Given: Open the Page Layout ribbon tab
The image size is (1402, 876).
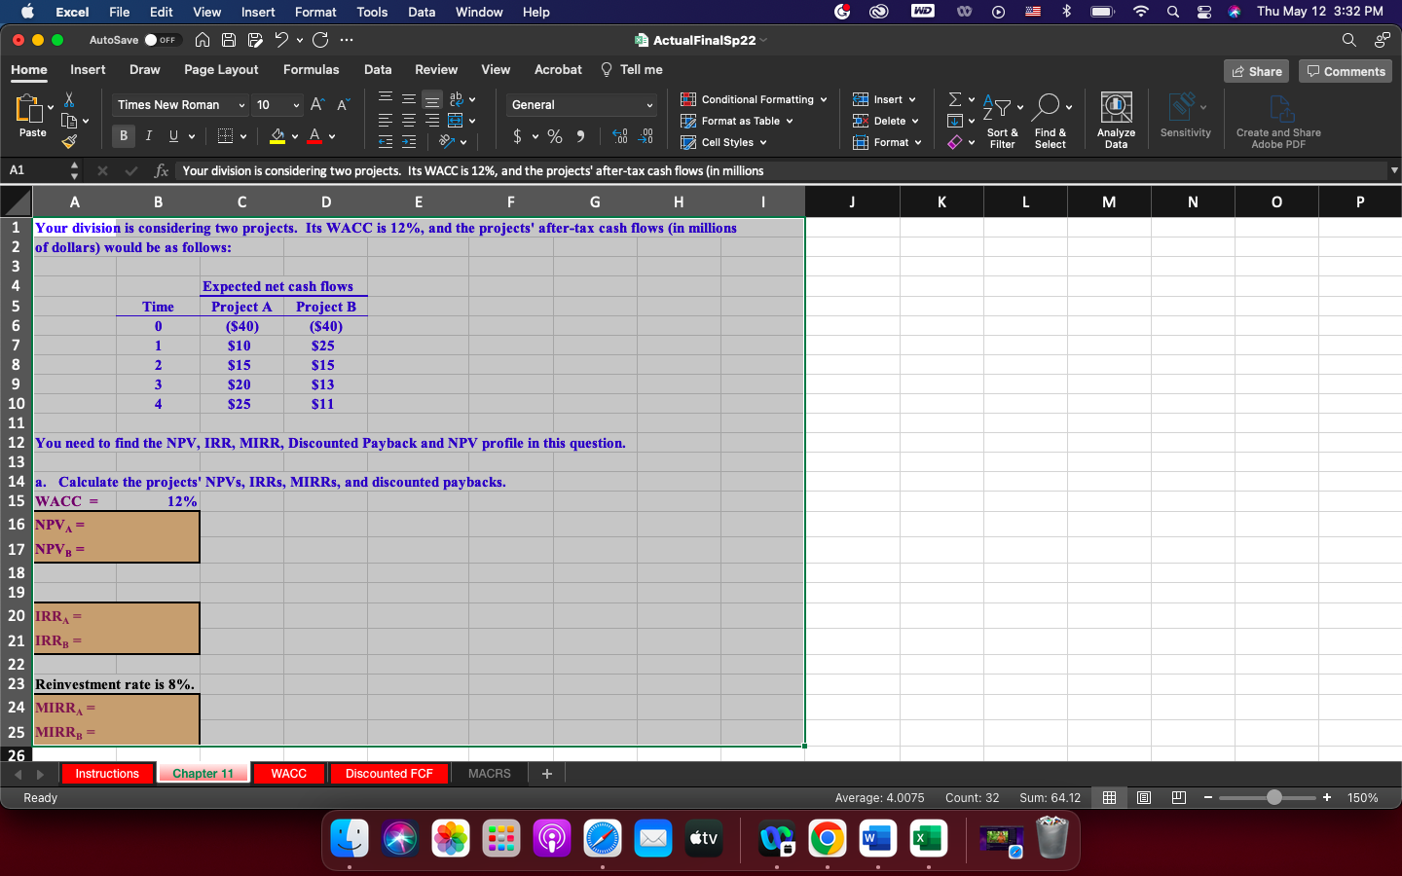Looking at the screenshot, I should coord(221,69).
